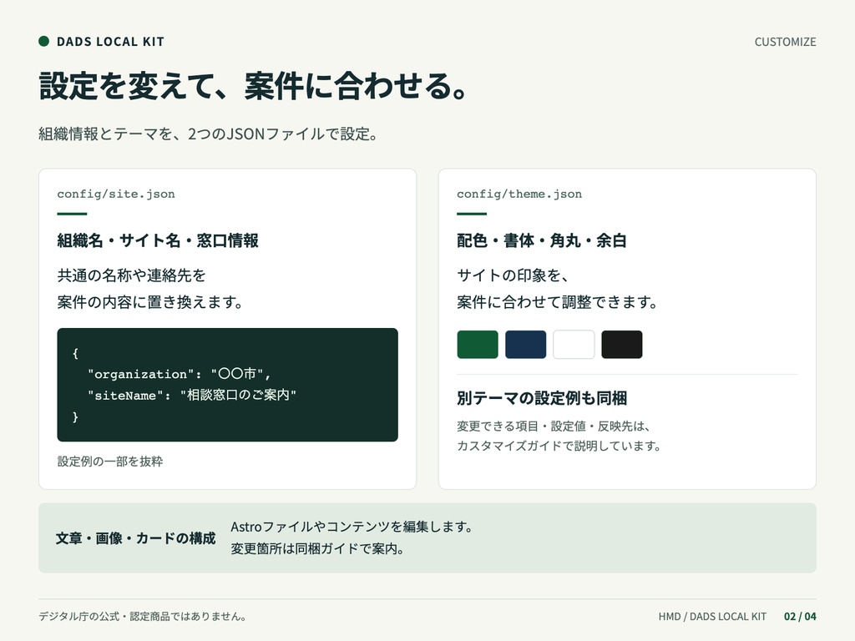Click the DADS LOCAL KIT header title
Image resolution: width=855 pixels, height=641 pixels.
110,42
